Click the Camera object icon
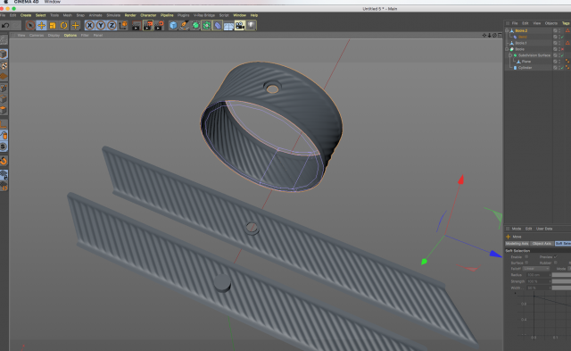The image size is (571, 351). tap(240, 25)
